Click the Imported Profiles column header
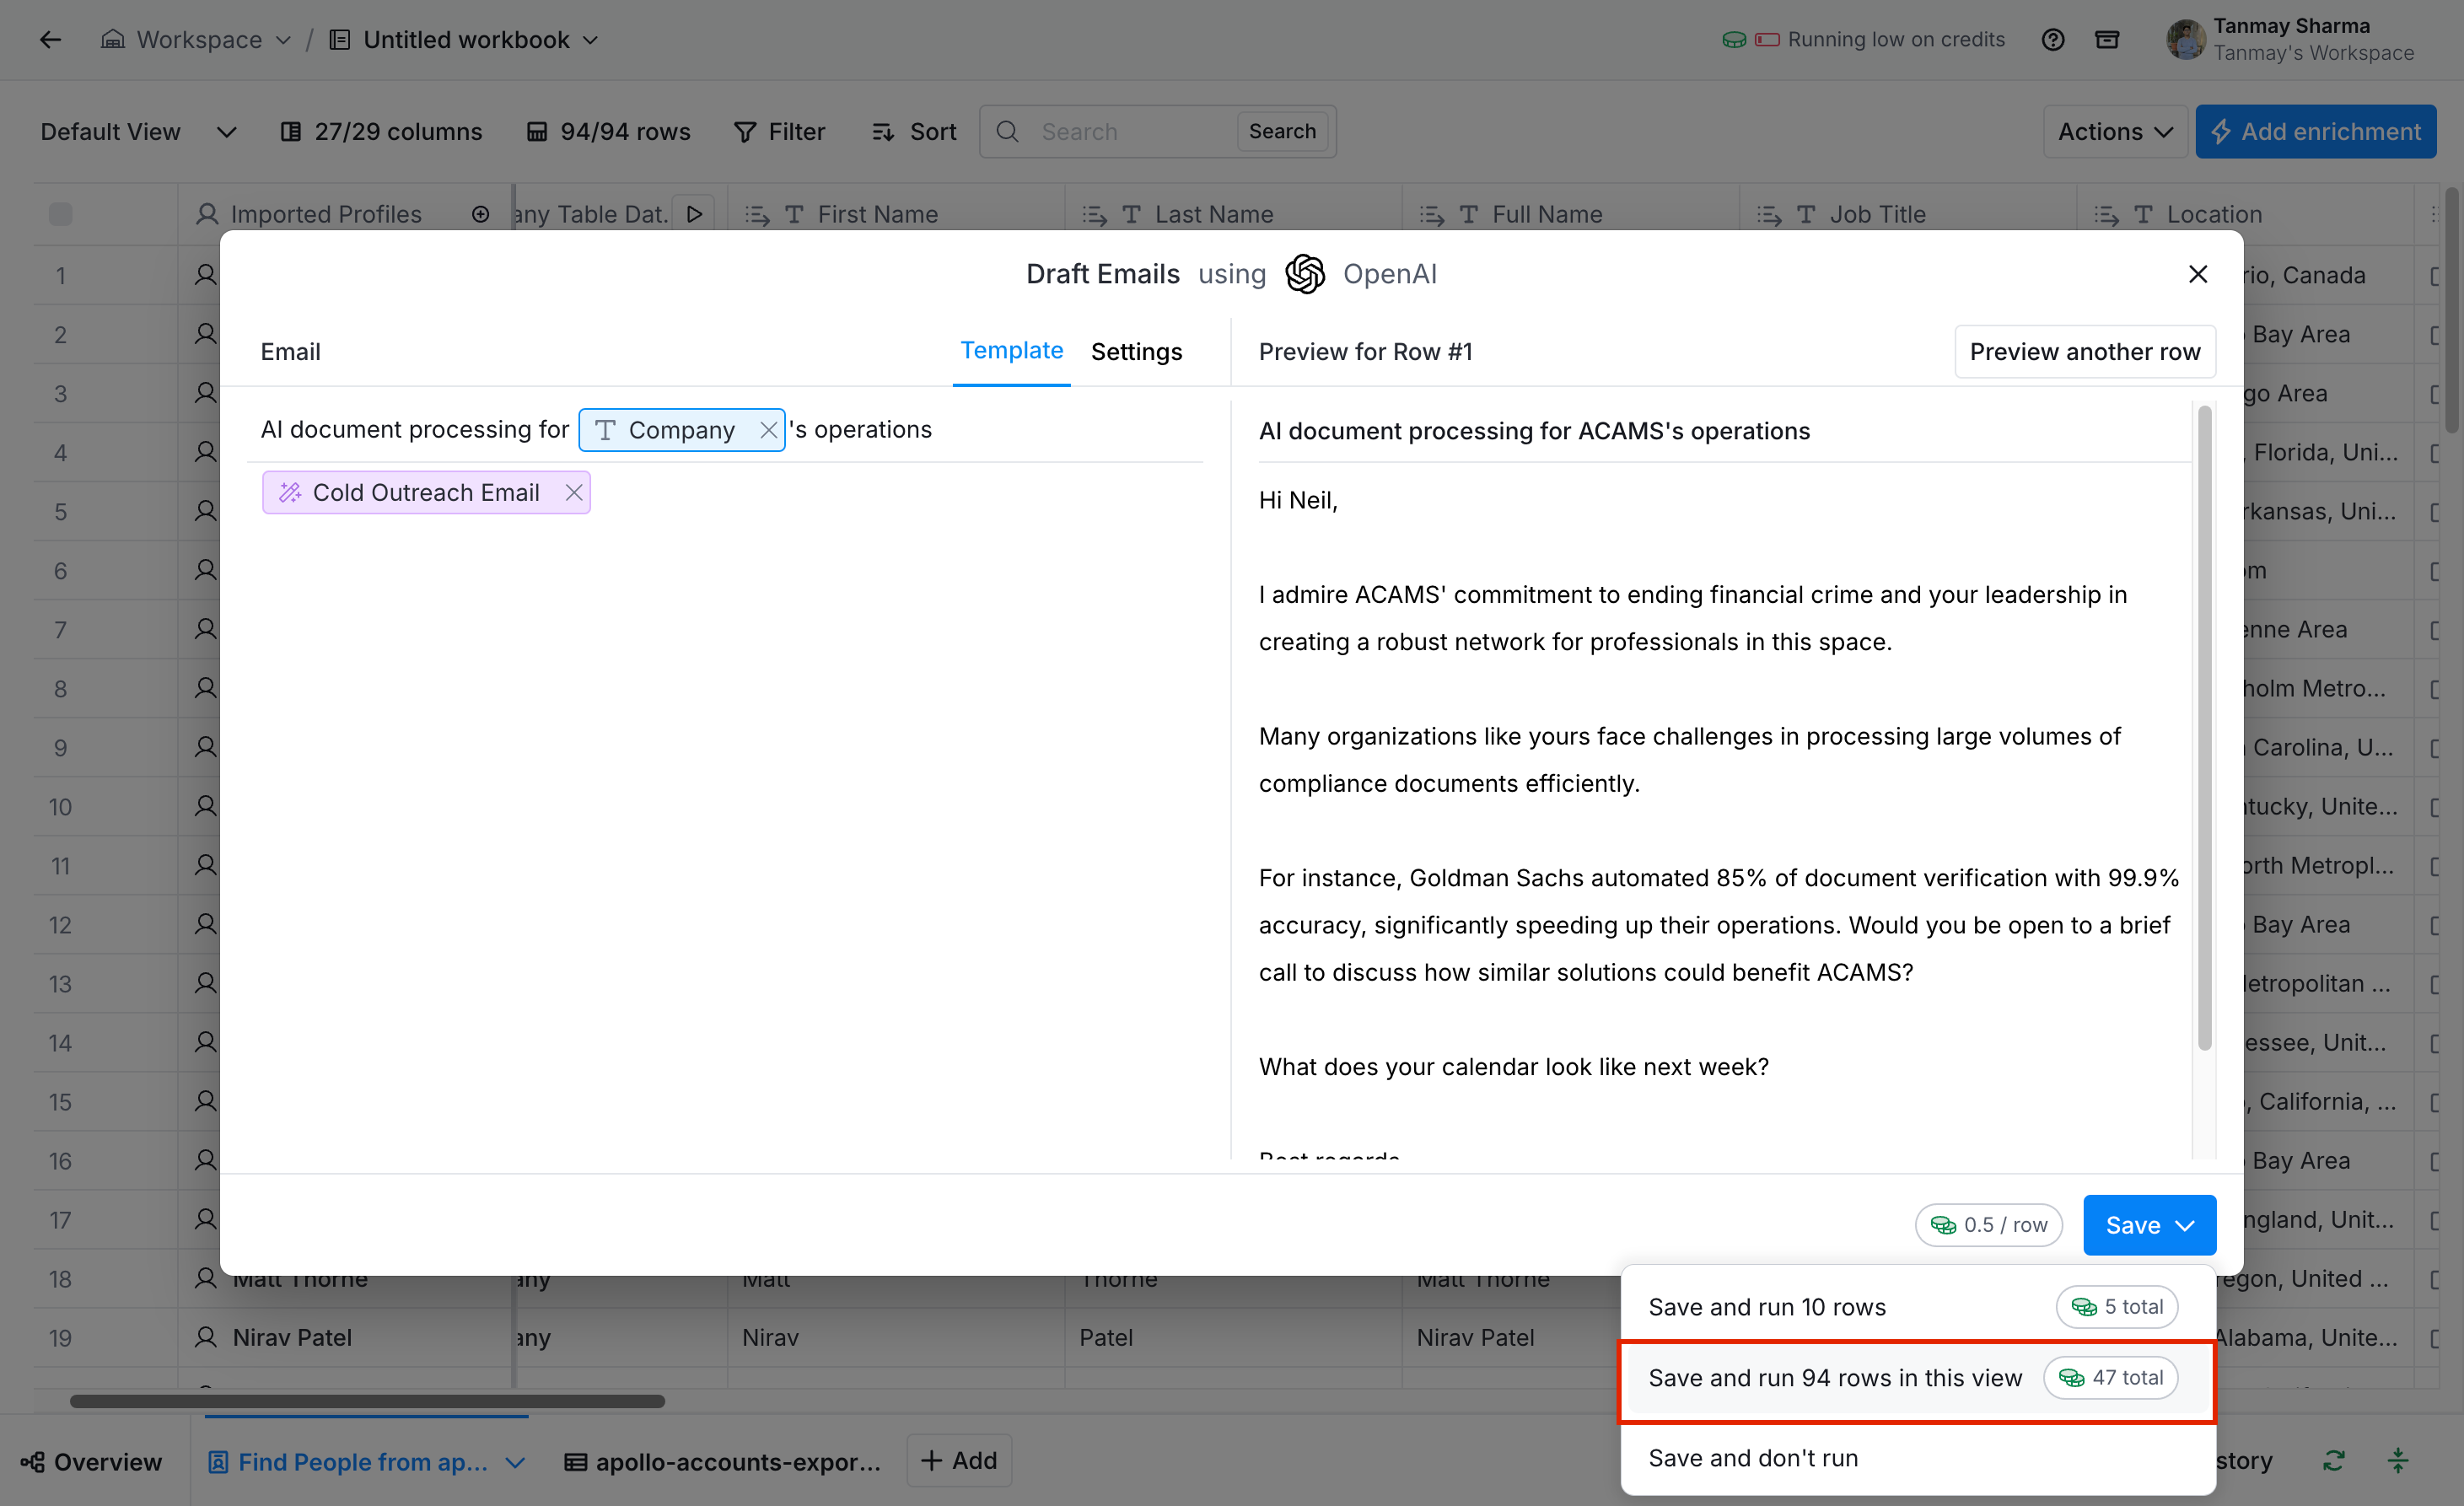 point(345,215)
